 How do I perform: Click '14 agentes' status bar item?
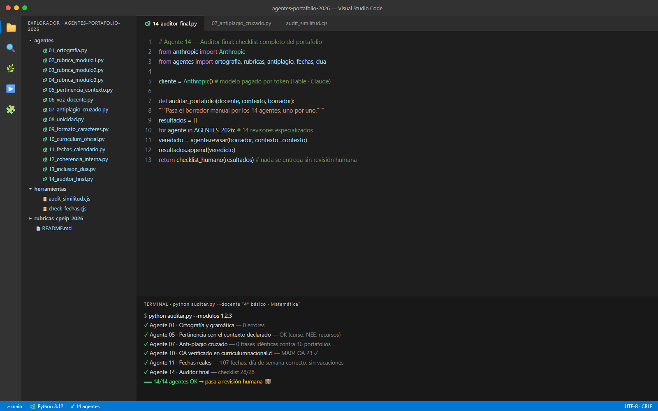tap(85, 406)
